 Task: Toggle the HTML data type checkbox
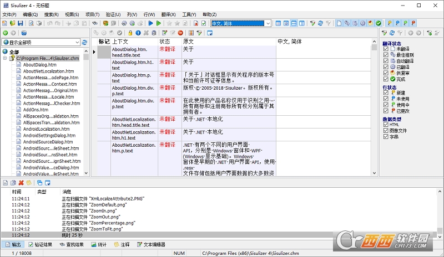386,125
